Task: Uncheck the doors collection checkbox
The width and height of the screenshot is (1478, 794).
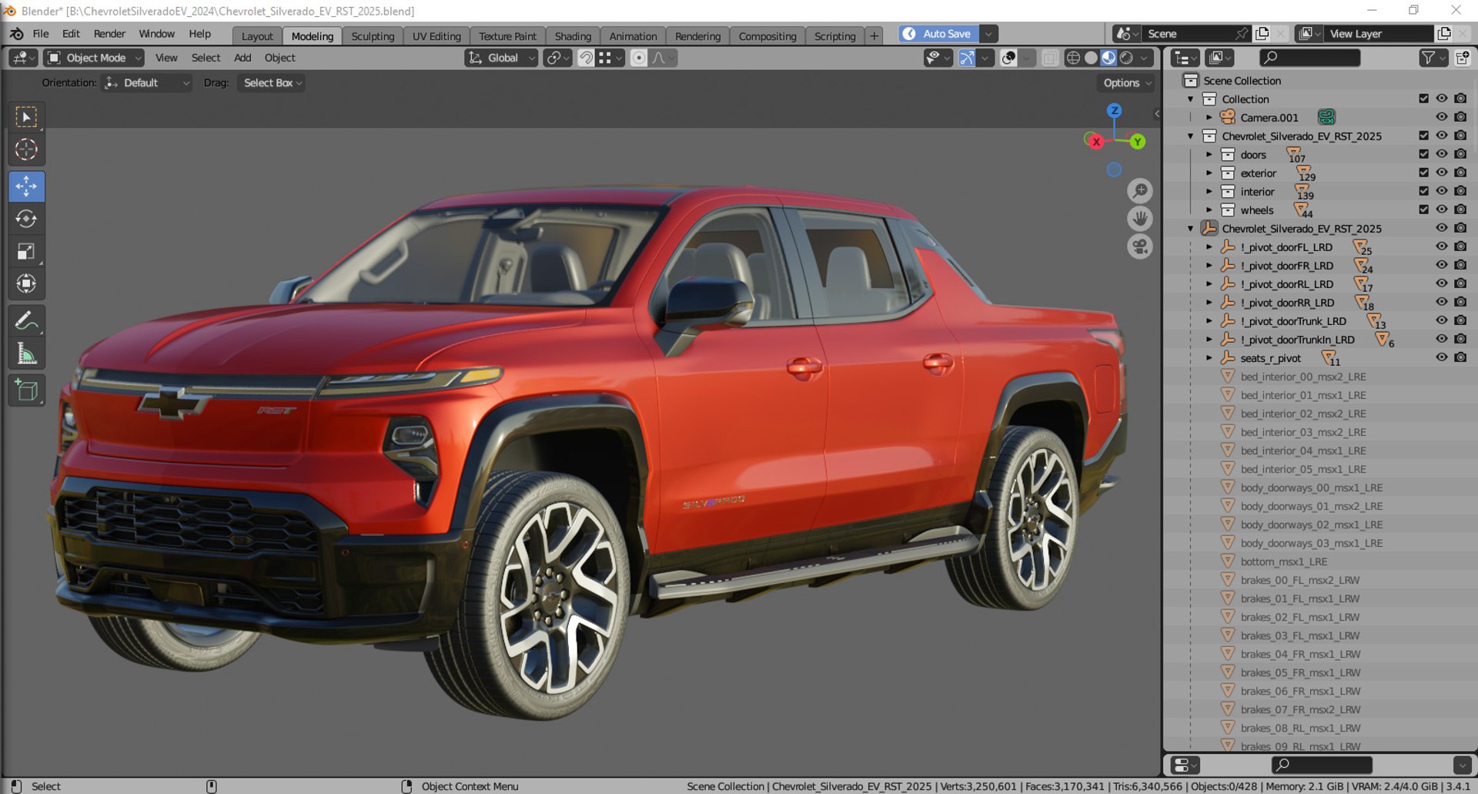Action: [x=1423, y=154]
